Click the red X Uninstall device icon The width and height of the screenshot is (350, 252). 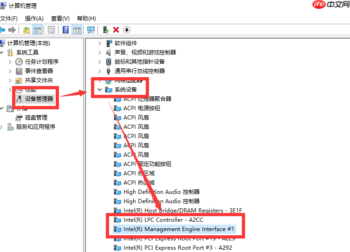(116, 30)
